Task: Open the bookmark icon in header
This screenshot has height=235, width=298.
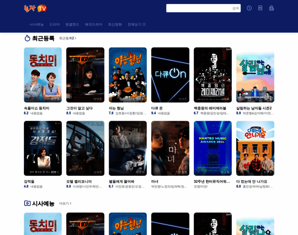Action: (x=260, y=8)
